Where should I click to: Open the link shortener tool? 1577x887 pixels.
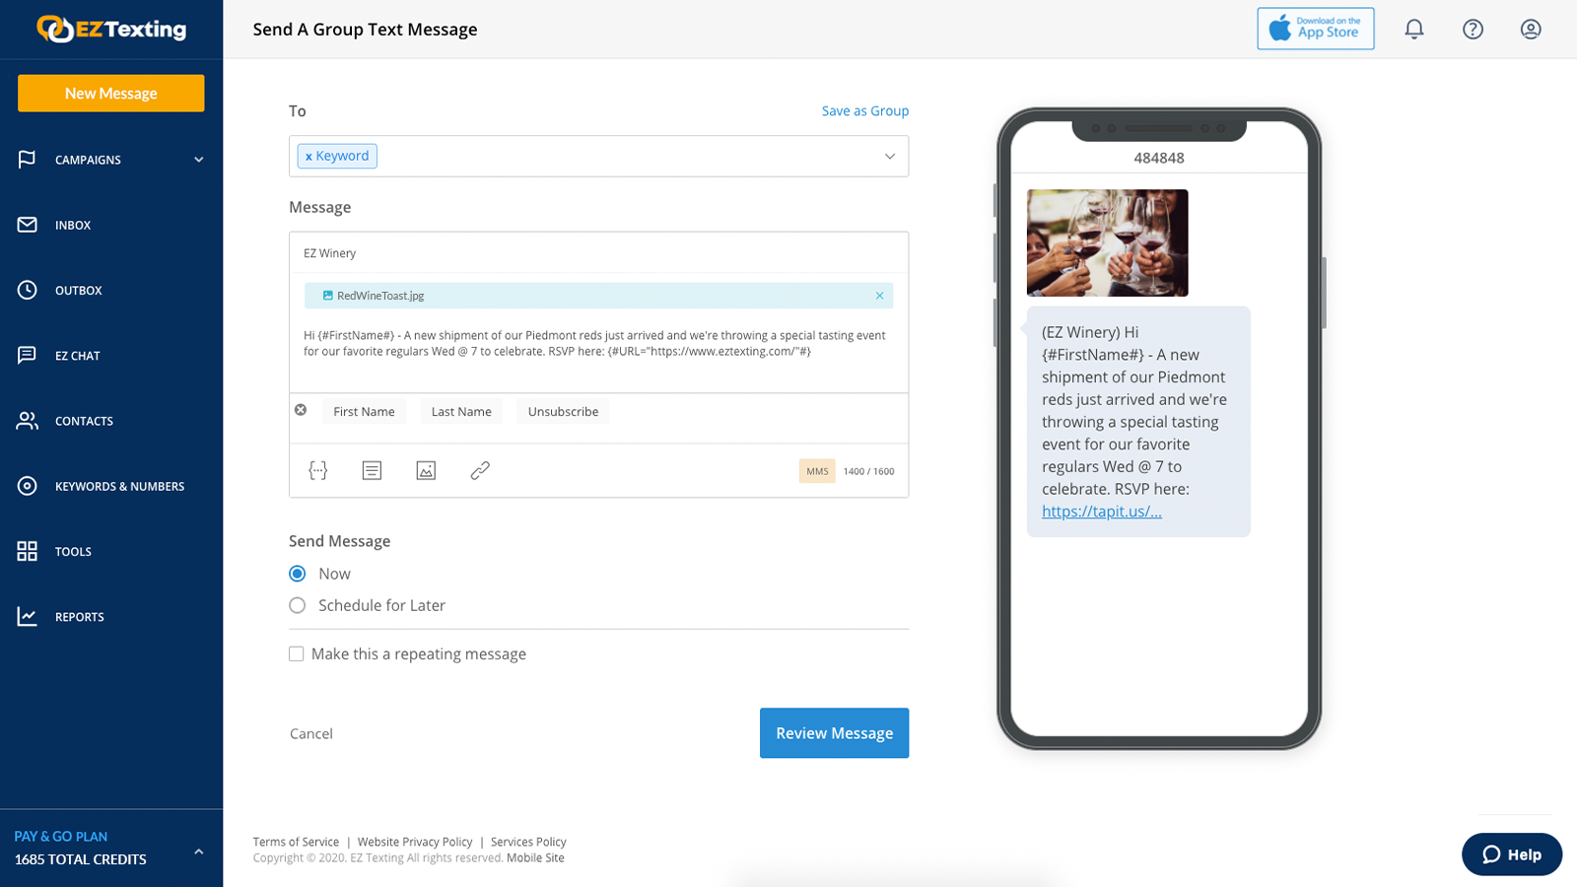[479, 470]
